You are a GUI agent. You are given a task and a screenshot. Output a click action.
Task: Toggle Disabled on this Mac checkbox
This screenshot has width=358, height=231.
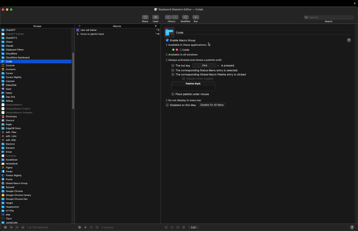click(x=167, y=105)
